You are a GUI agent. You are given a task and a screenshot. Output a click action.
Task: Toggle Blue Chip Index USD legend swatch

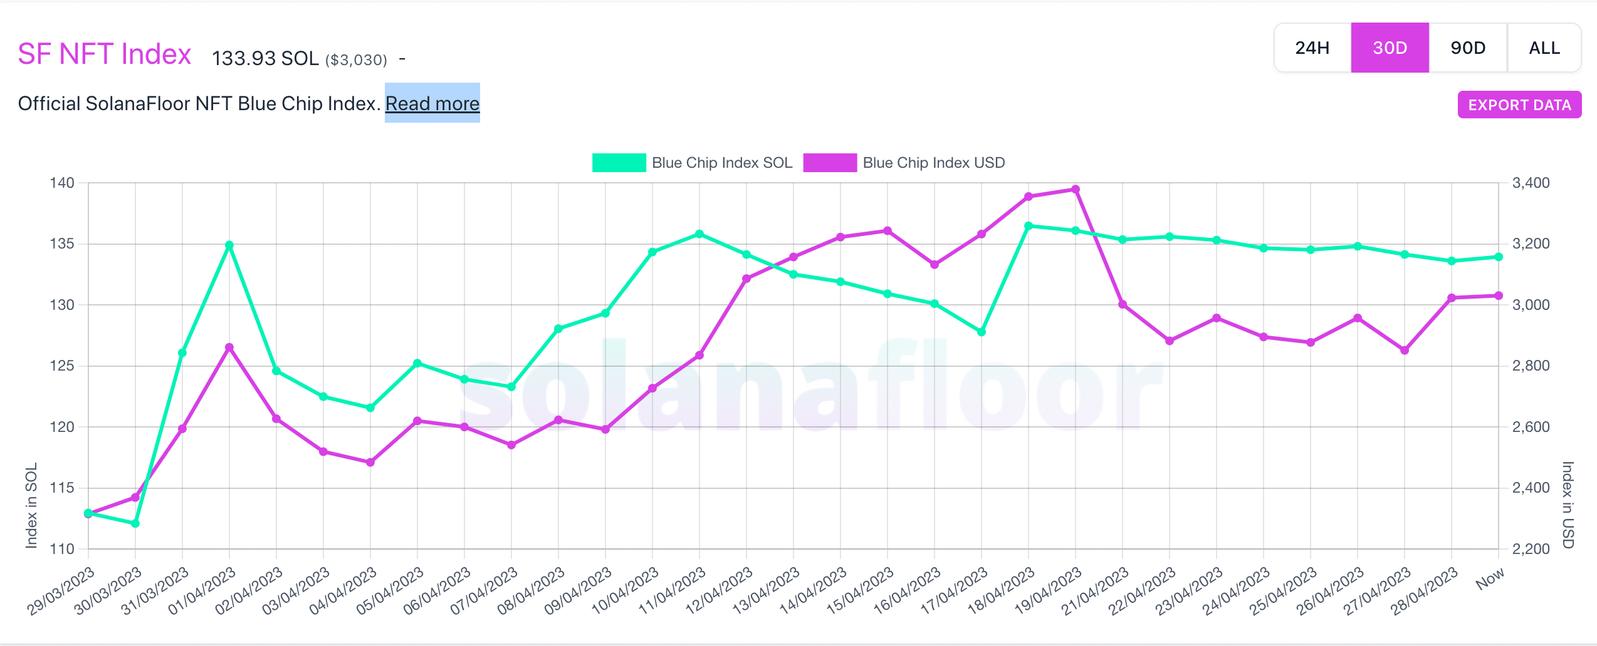830,163
